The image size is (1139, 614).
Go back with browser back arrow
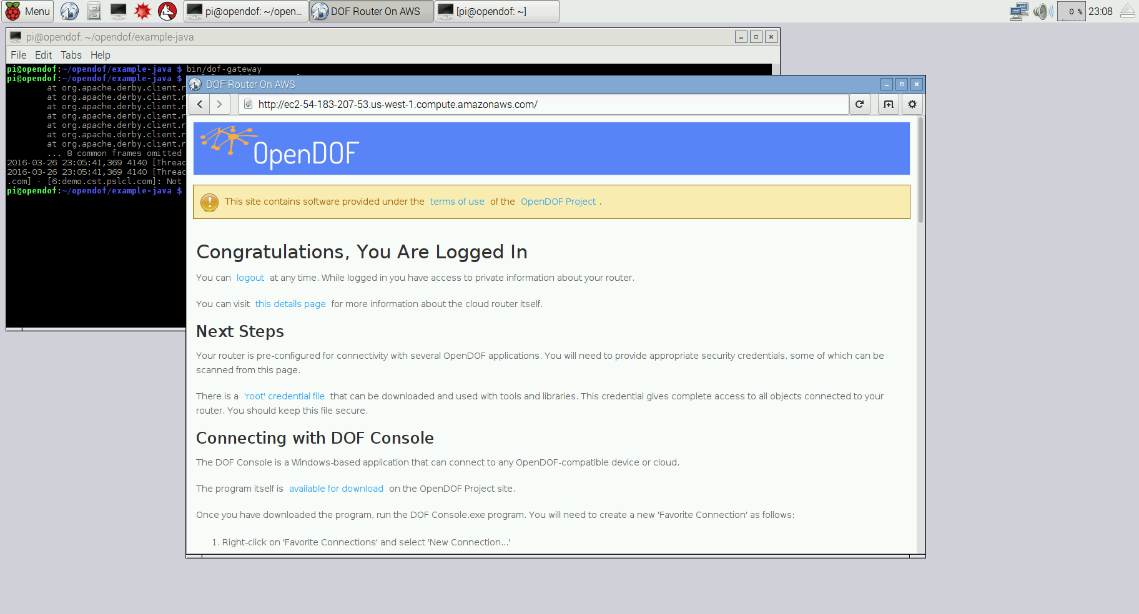point(200,104)
